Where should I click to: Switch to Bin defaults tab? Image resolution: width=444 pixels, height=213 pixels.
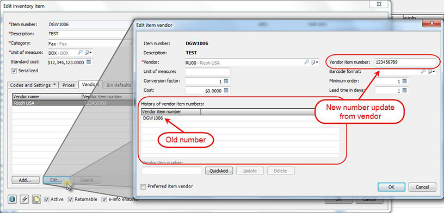coord(119,85)
